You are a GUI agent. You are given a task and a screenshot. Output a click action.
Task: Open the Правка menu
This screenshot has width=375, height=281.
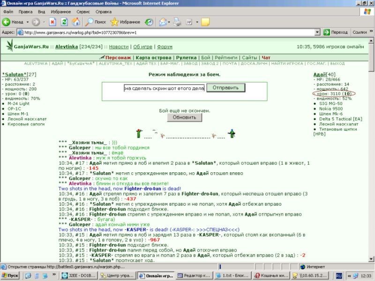[25, 12]
